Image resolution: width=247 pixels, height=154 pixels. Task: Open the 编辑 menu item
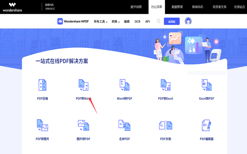pos(127,22)
